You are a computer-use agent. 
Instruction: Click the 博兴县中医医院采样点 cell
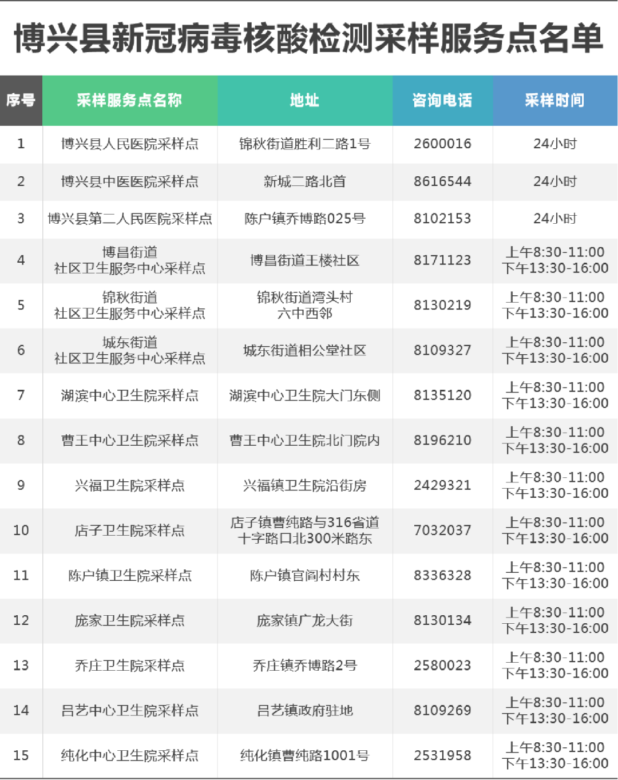click(x=129, y=182)
